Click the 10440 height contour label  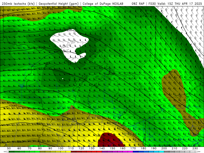[13, 106]
